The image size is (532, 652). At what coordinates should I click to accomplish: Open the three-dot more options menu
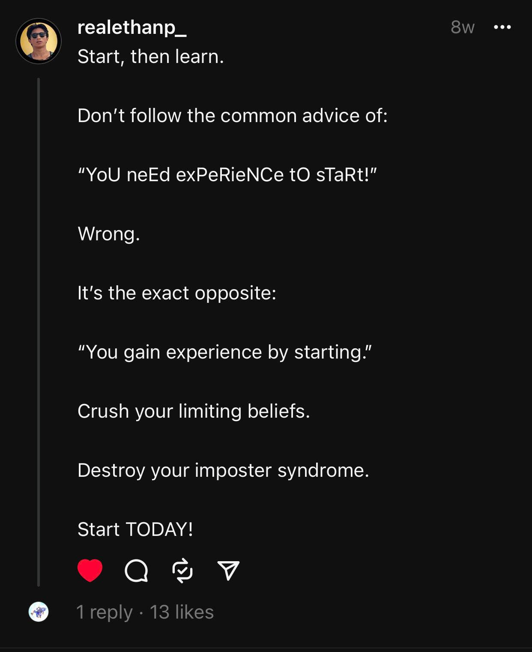pos(502,27)
